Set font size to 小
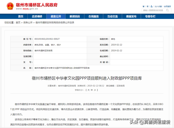 coord(95,90)
